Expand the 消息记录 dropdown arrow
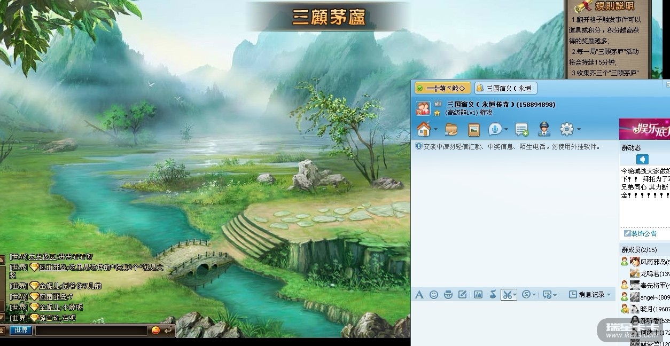Screen dimensions: 670x346 point(609,295)
